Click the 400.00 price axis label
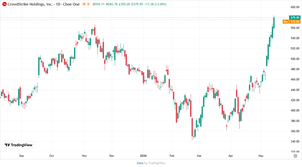The height and width of the screenshot is (167, 302). click(x=295, y=110)
